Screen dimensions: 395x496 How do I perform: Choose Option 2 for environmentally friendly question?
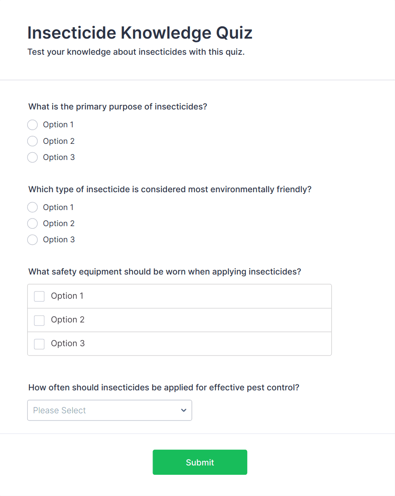click(x=33, y=224)
